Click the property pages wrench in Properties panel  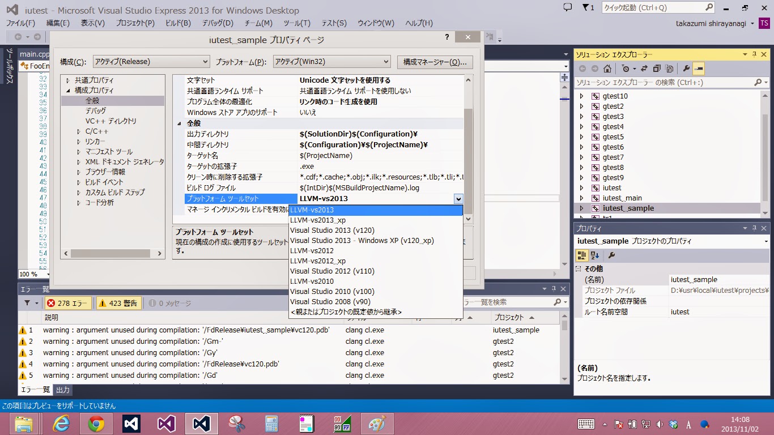point(611,255)
